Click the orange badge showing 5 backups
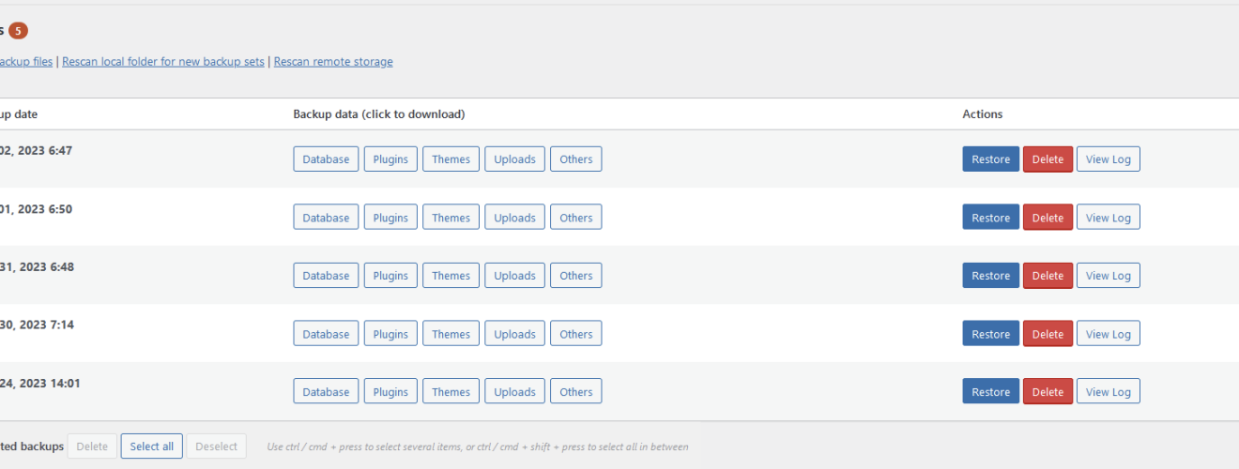The width and height of the screenshot is (1239, 469). [x=18, y=31]
